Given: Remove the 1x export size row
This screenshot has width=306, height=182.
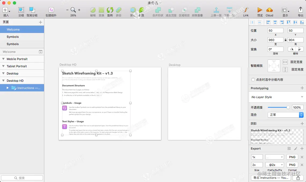Looking at the screenshot, I should 302,157.
